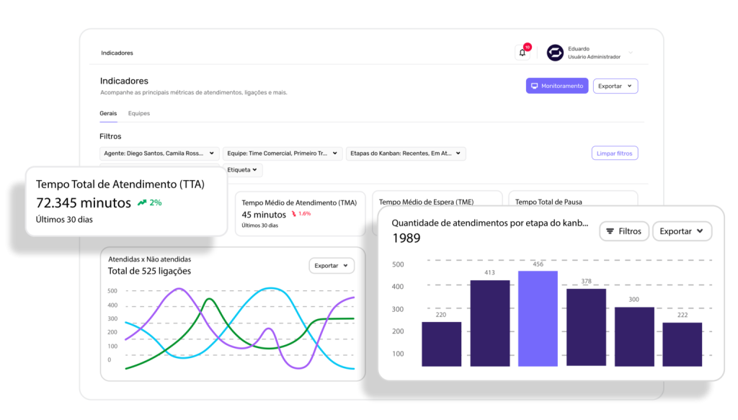Expand the Etapas do Kanban dropdown
Screen dimensions: 738x420
pos(406,153)
